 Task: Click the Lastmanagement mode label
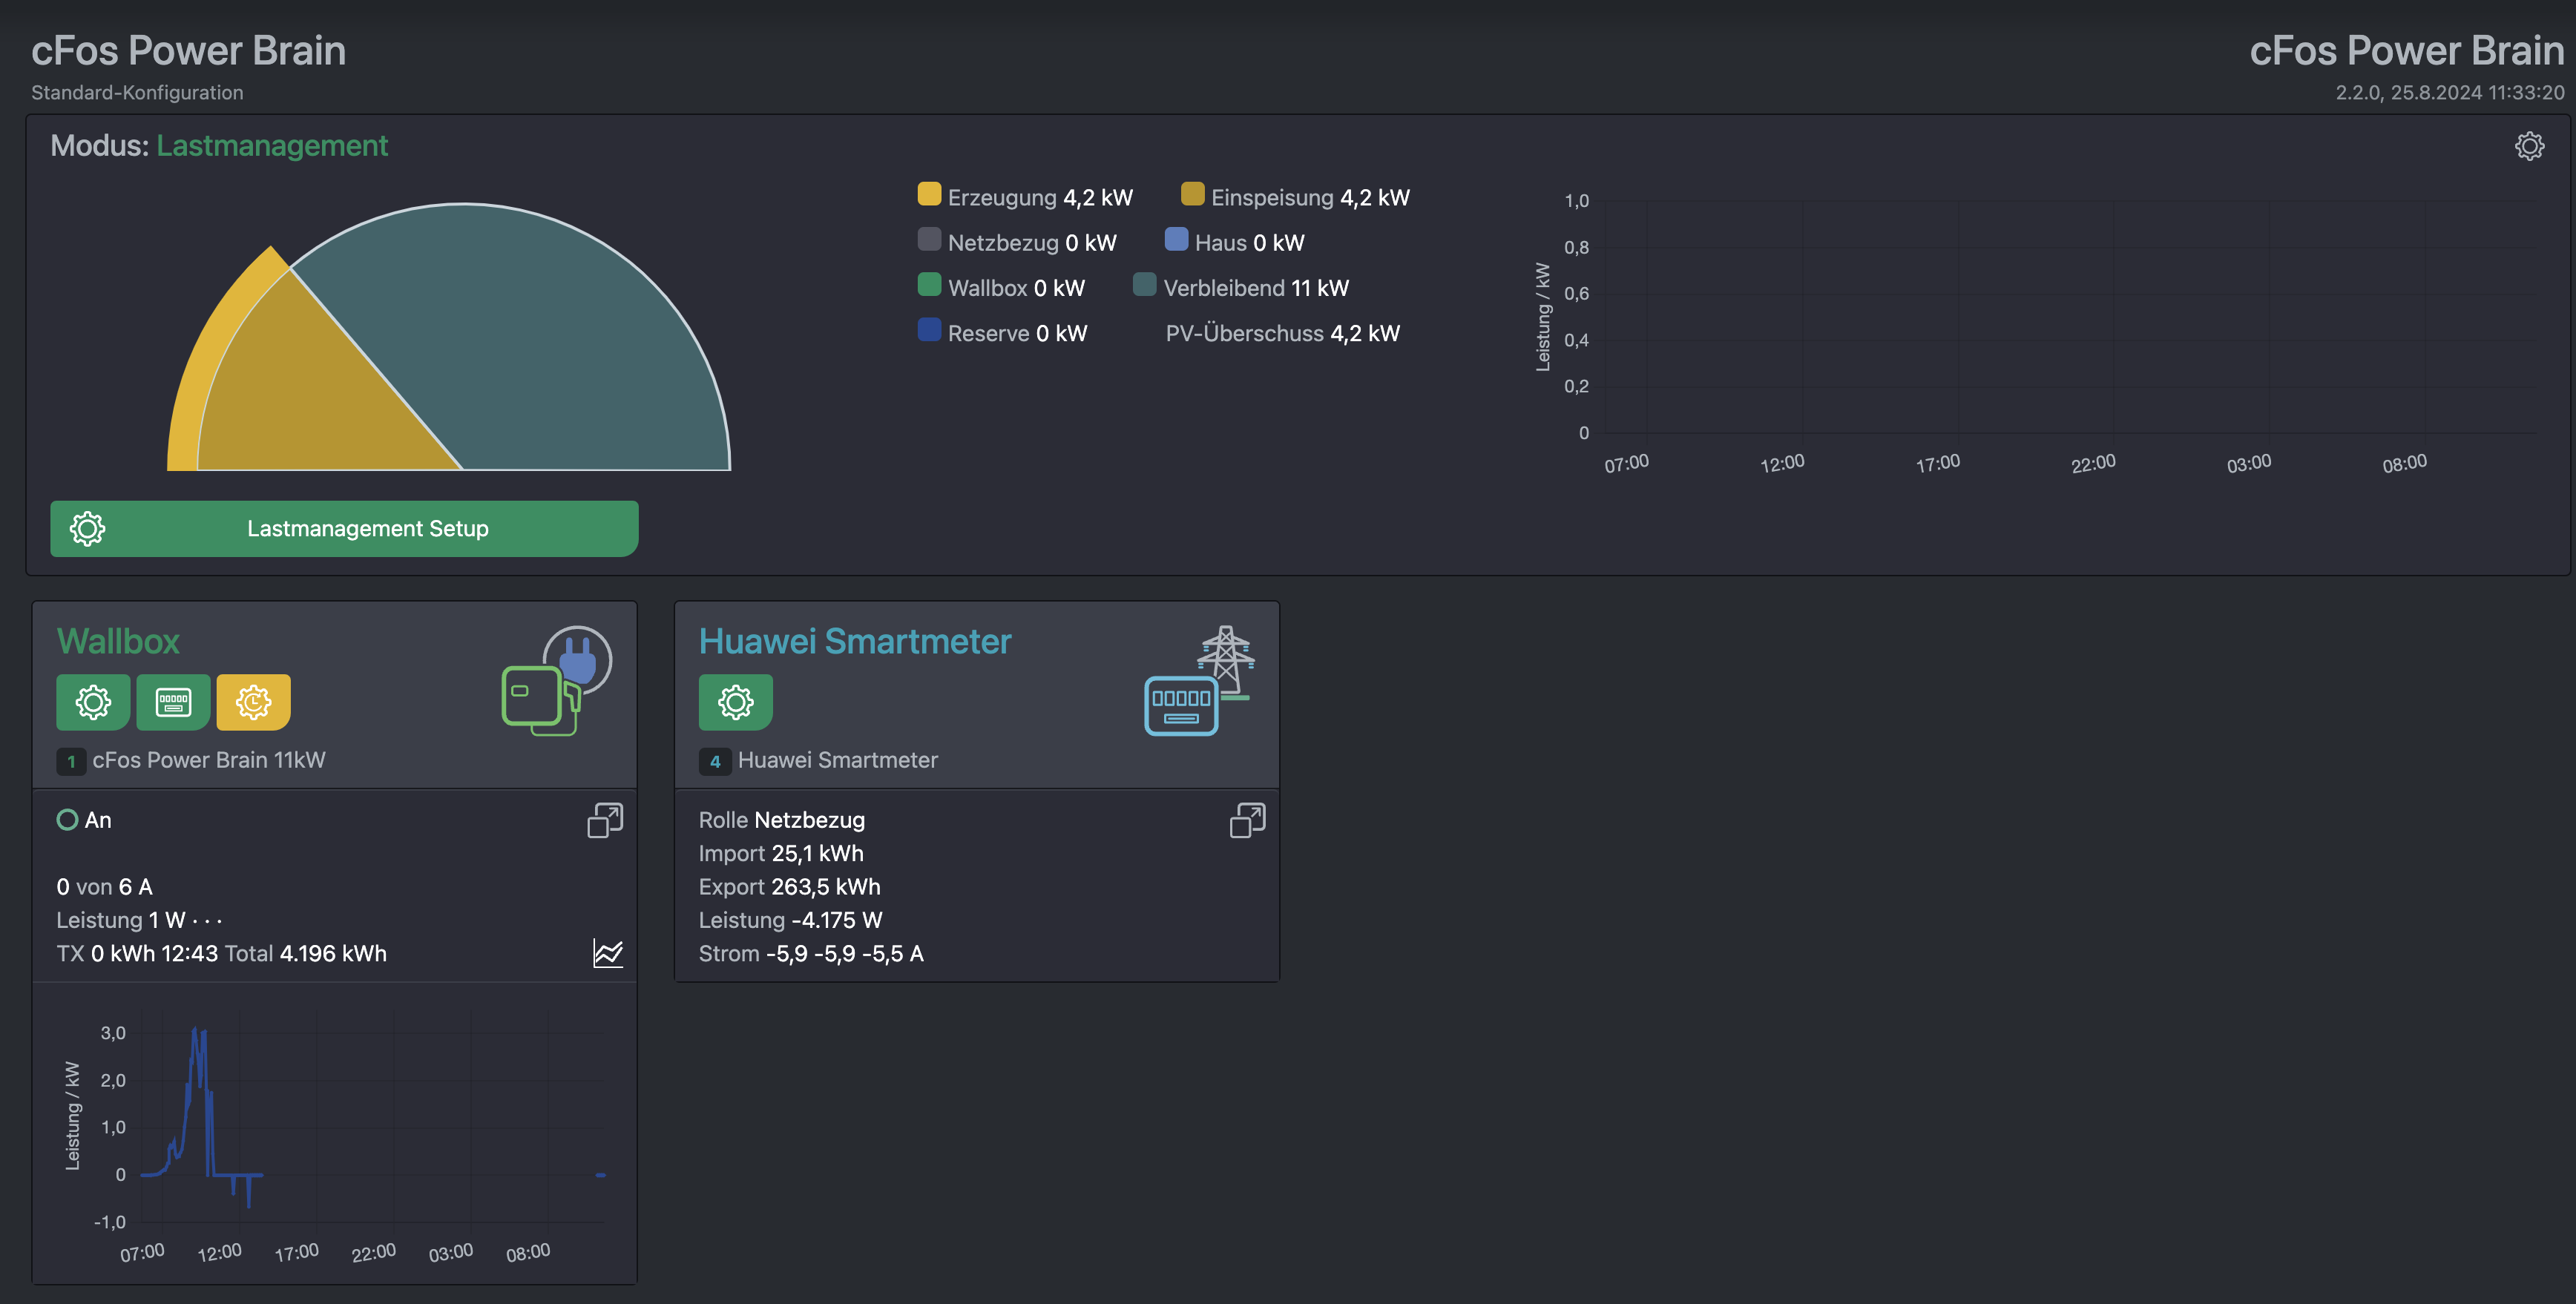tap(272, 146)
